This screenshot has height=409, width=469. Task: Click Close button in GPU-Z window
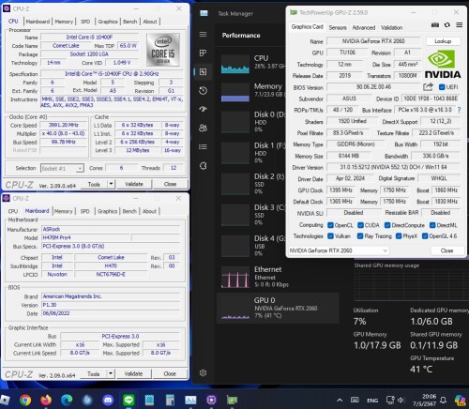[446, 250]
